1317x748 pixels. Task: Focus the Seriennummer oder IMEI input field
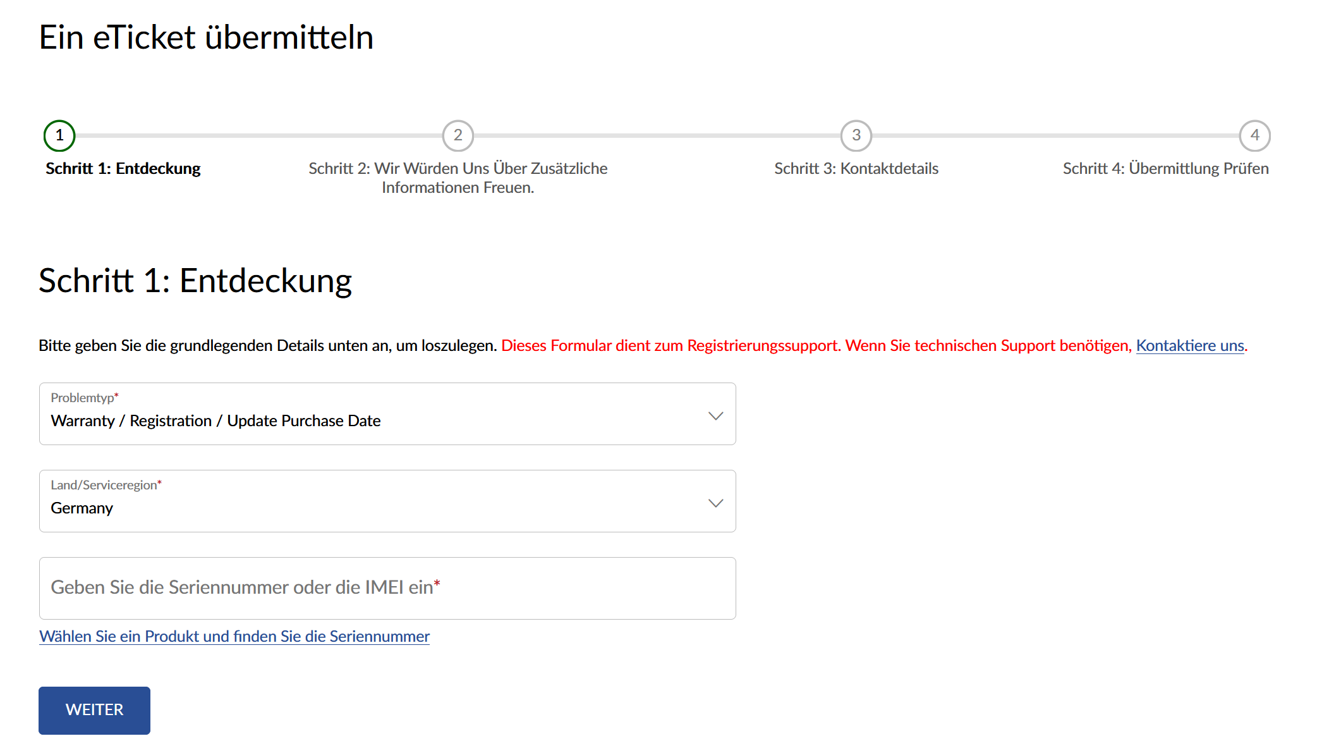(387, 588)
